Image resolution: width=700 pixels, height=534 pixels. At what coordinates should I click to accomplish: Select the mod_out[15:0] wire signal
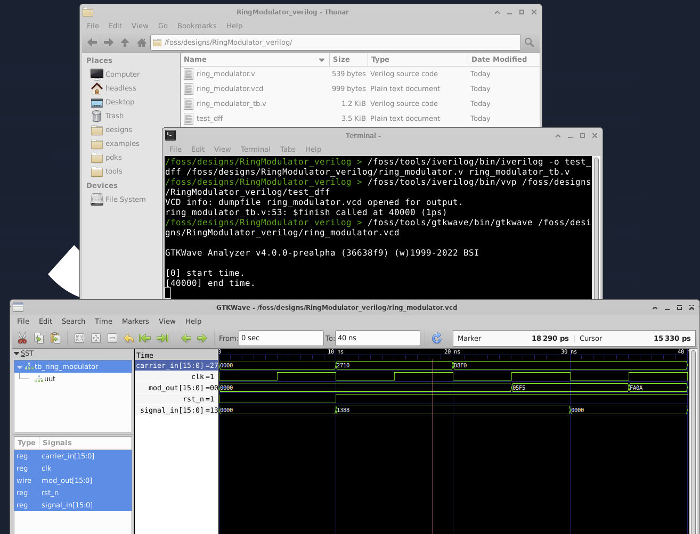[x=67, y=480]
